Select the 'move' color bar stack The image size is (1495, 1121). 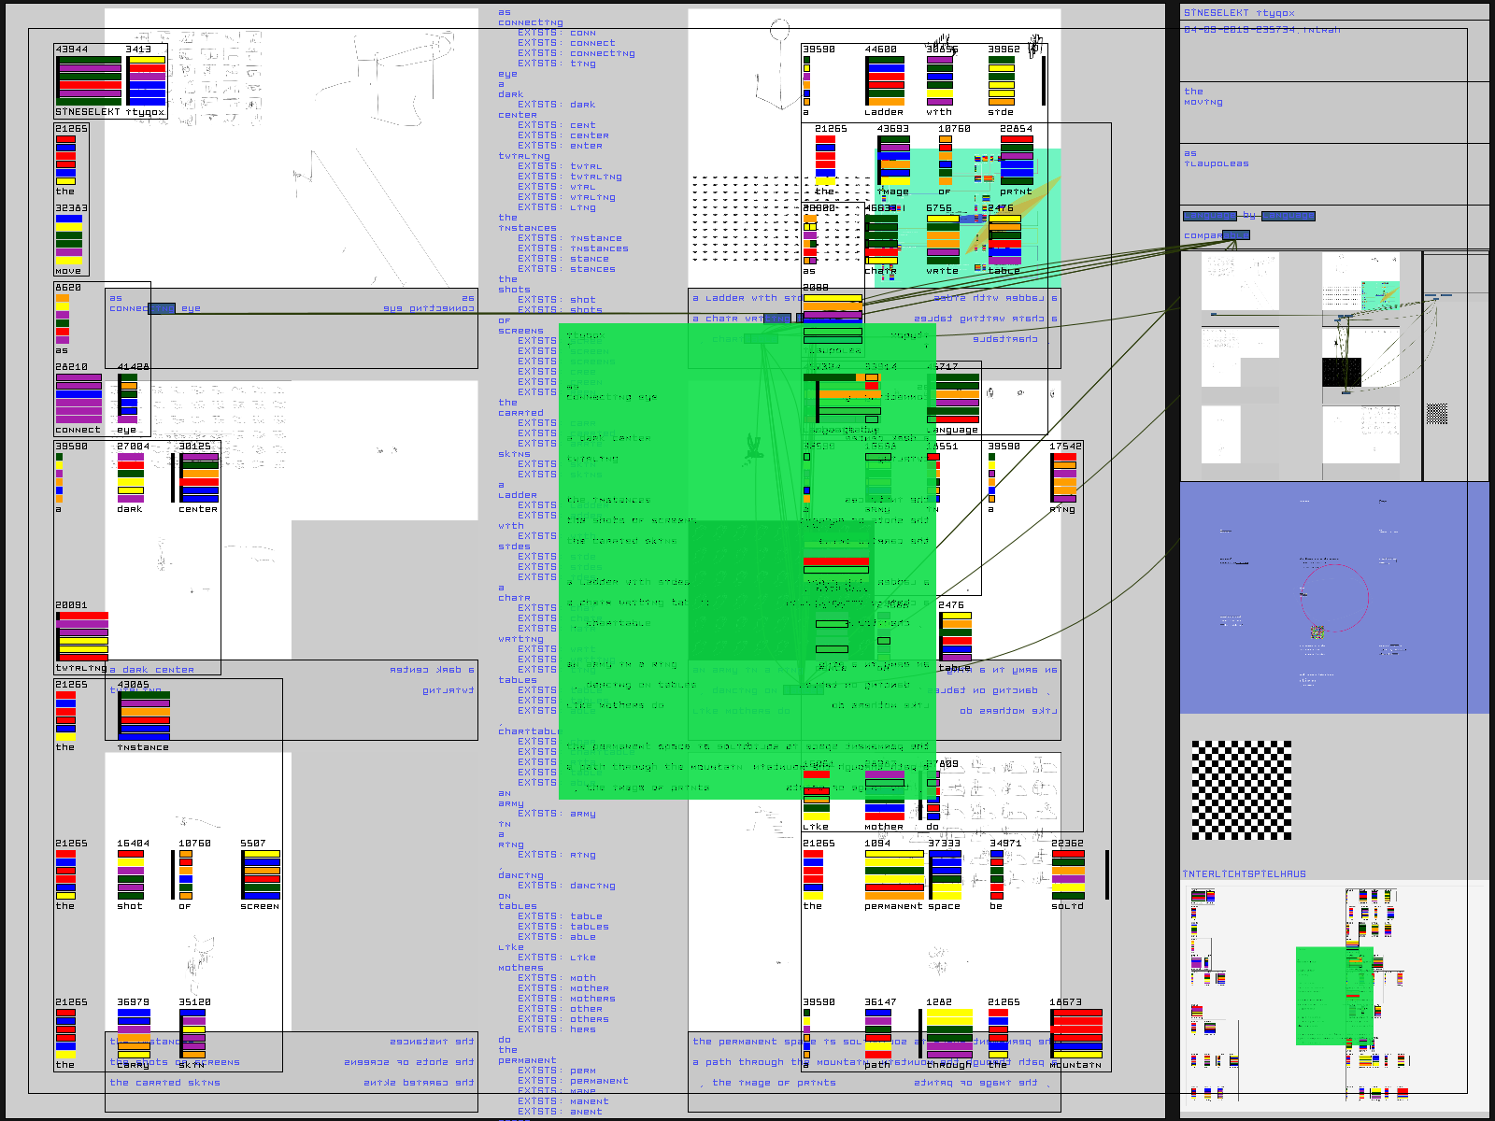tap(69, 239)
